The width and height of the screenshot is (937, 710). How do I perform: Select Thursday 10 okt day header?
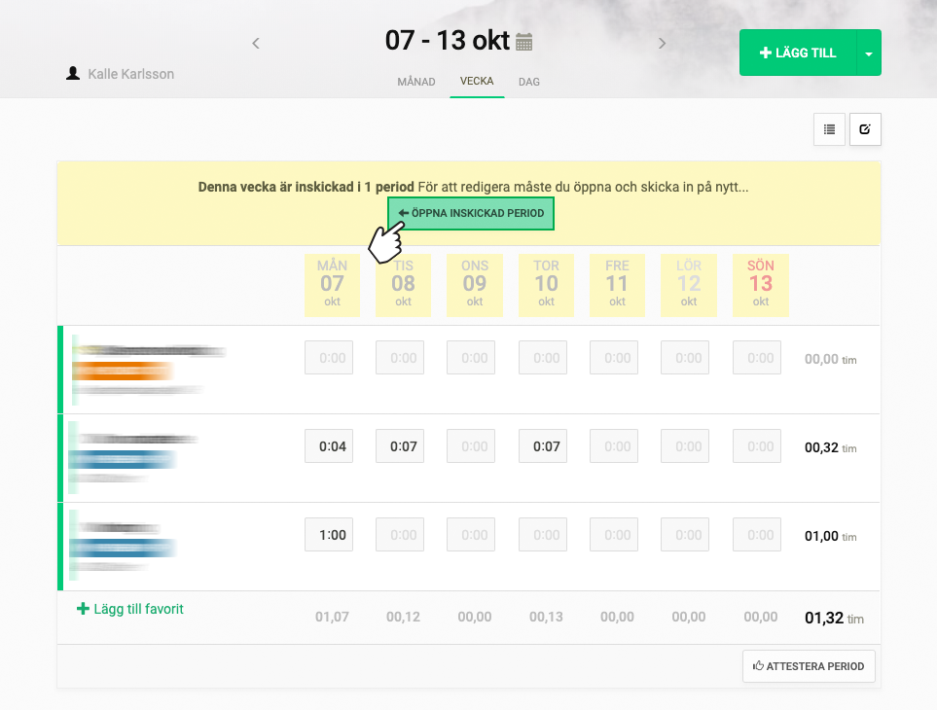(x=546, y=284)
